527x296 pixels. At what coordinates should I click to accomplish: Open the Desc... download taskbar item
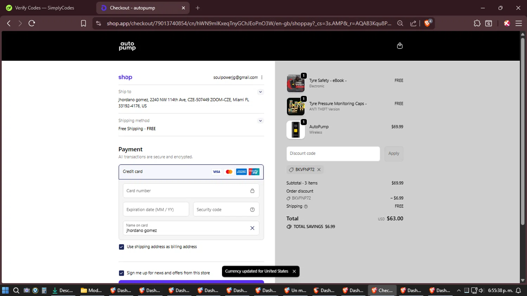[63, 290]
